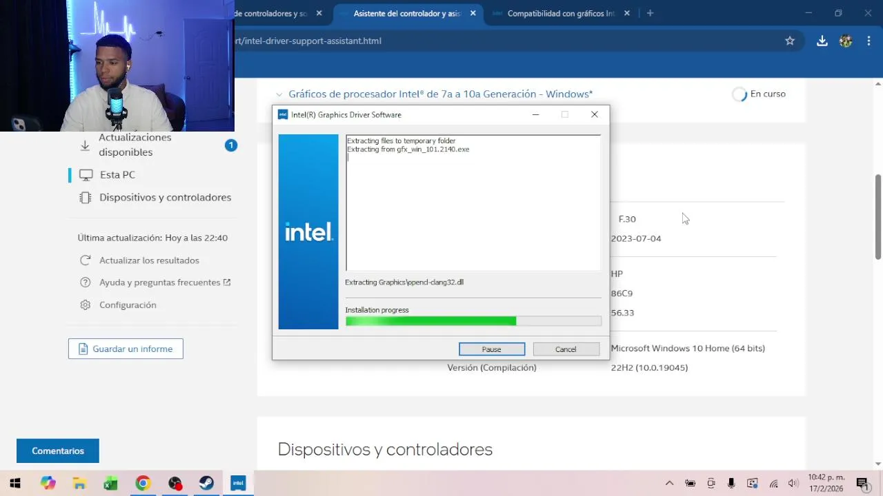Click the volume speaker tray icon
The width and height of the screenshot is (883, 496).
coord(793,484)
